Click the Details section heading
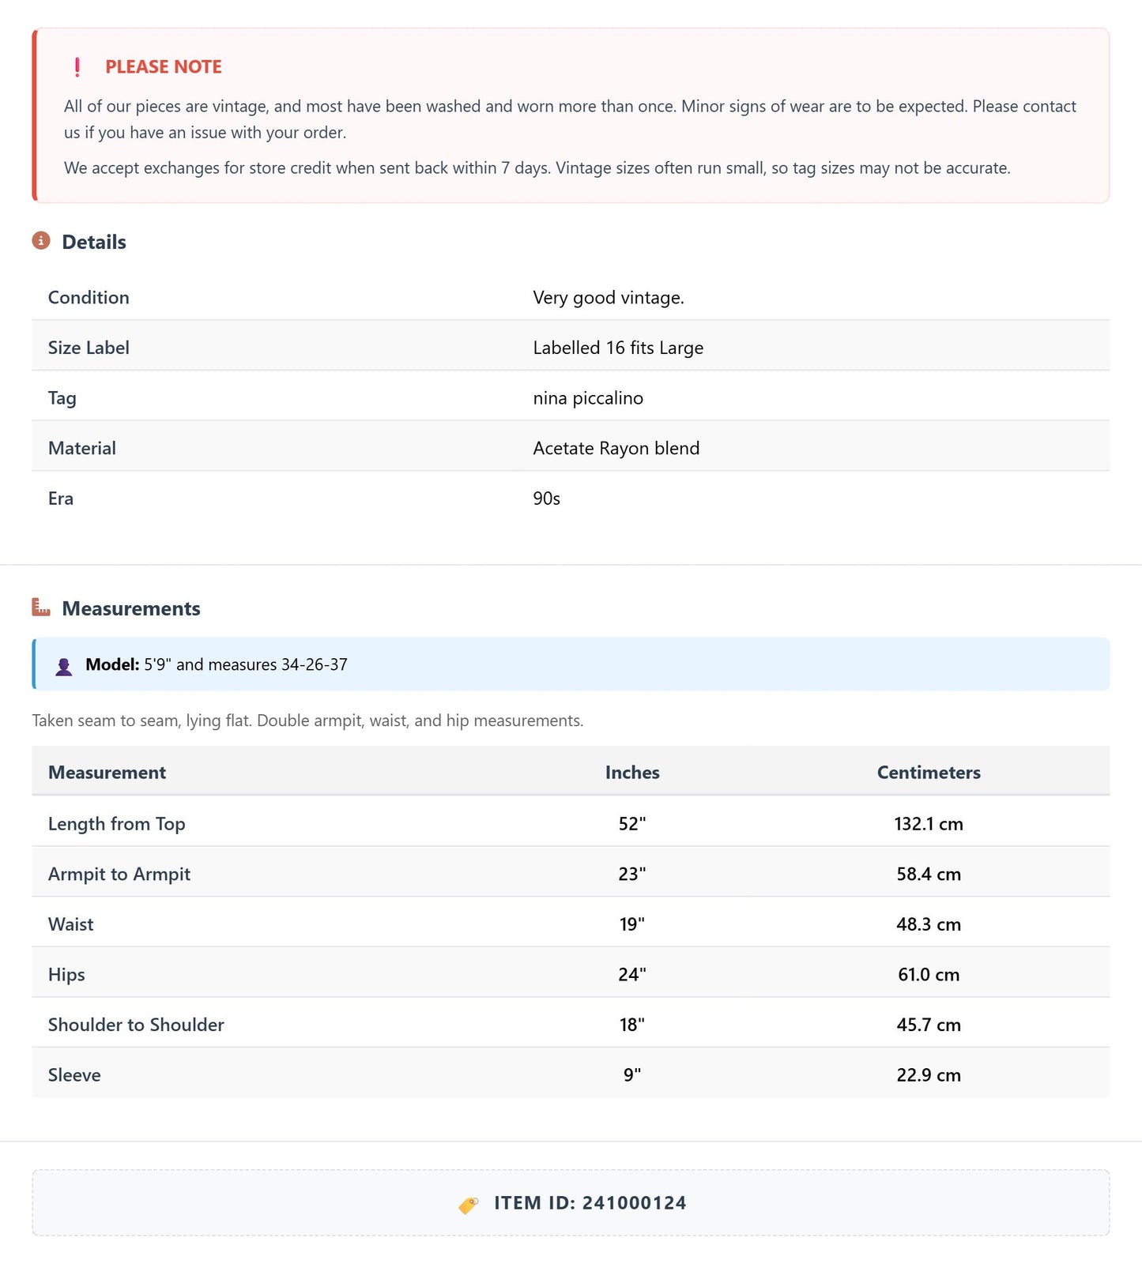The image size is (1142, 1264). 94,242
